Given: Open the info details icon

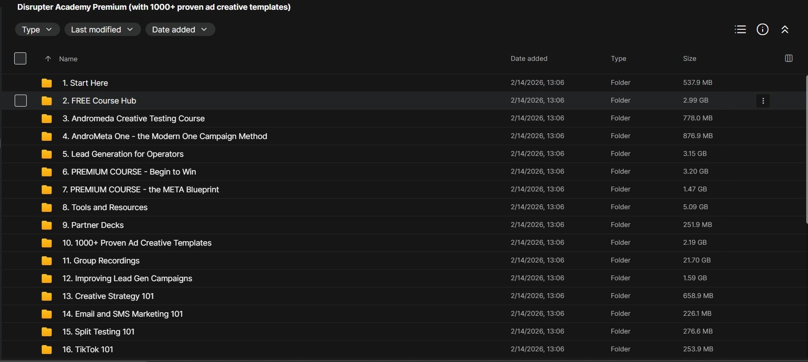Looking at the screenshot, I should coord(763,29).
